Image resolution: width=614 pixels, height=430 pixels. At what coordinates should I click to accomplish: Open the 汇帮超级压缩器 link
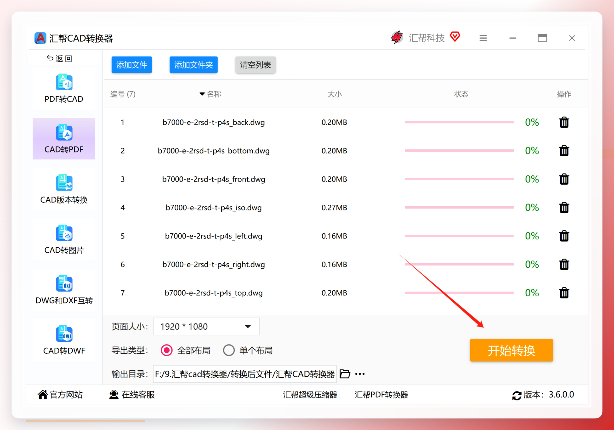310,395
